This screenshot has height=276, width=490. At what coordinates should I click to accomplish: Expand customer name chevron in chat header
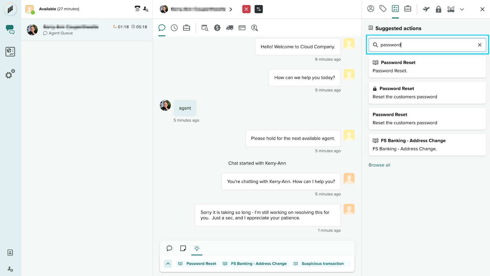tap(231, 9)
